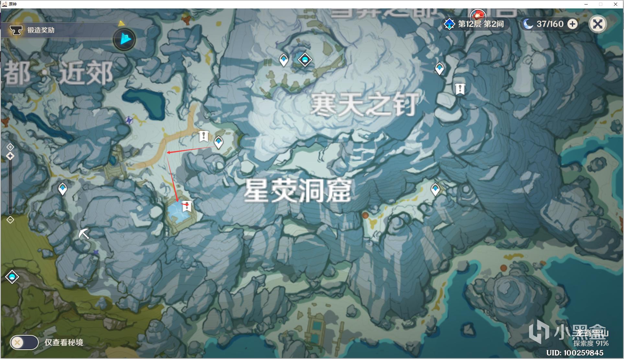Viewport: 624px width, 359px height.
Task: Add resin with the plus button
Action: [572, 24]
